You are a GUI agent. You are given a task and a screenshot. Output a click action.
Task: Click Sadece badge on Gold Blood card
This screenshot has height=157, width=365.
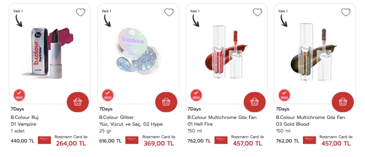pyautogui.click(x=284, y=95)
